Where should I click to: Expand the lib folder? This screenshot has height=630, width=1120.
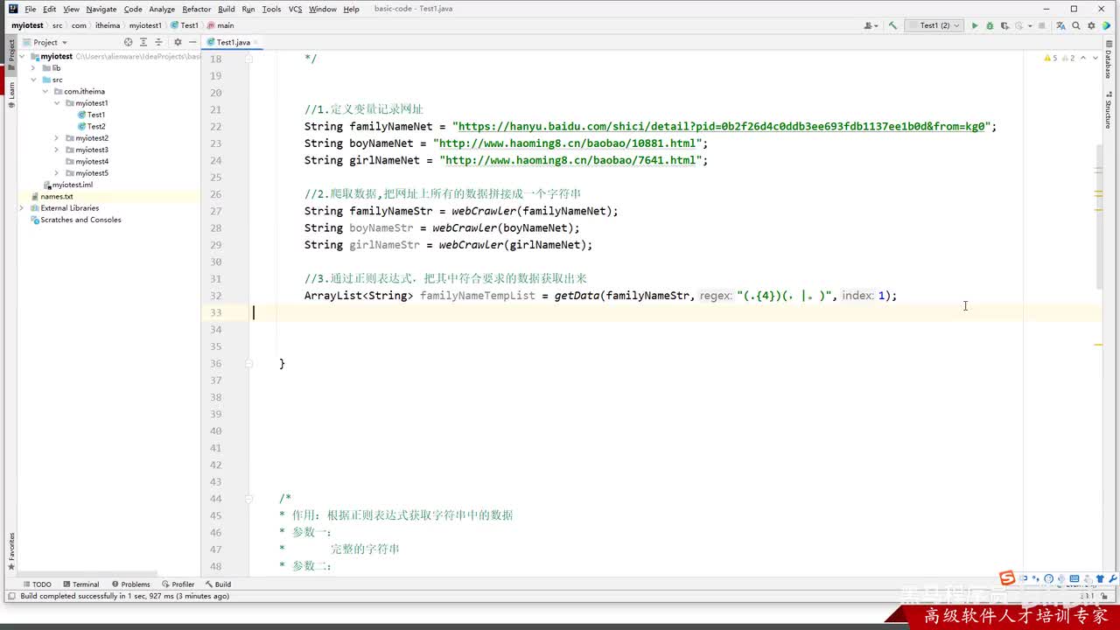(33, 67)
